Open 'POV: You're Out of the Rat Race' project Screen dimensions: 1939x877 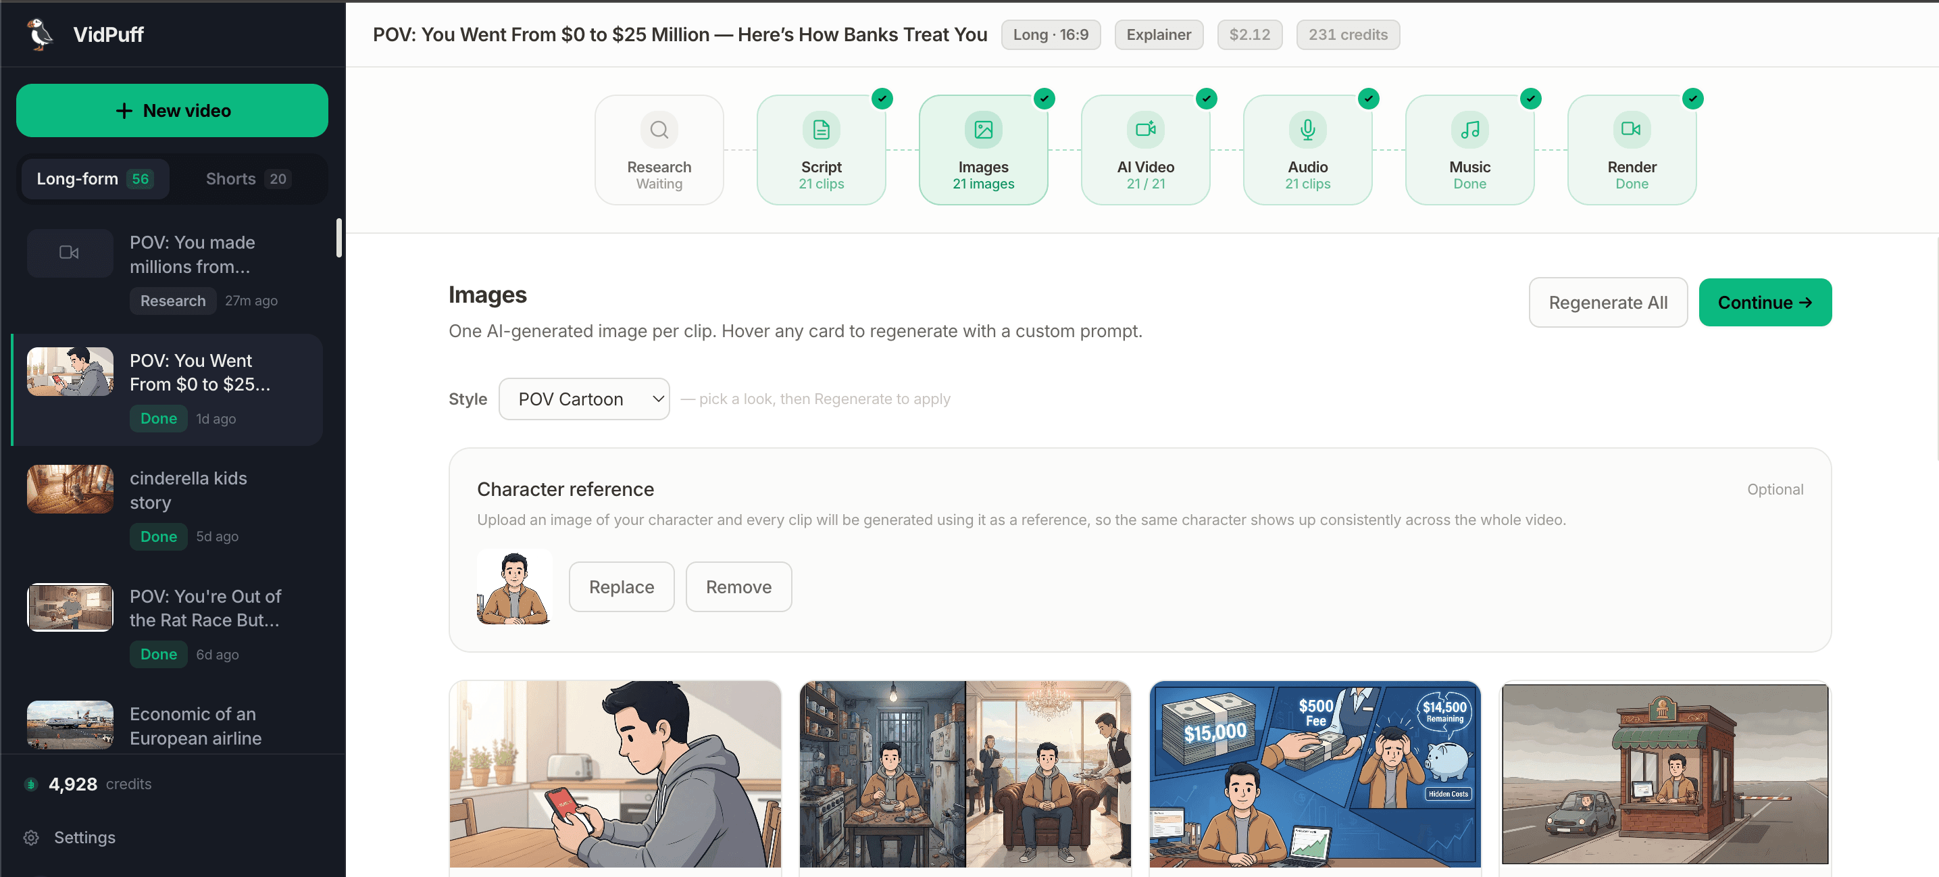[167, 626]
